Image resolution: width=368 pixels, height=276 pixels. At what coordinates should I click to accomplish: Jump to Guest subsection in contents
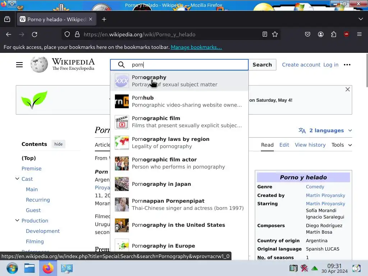33,210
